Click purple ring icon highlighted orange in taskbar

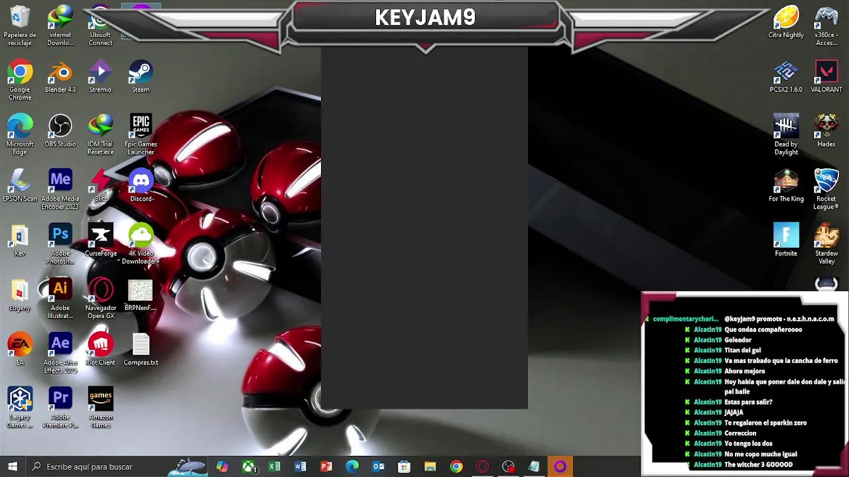[560, 466]
